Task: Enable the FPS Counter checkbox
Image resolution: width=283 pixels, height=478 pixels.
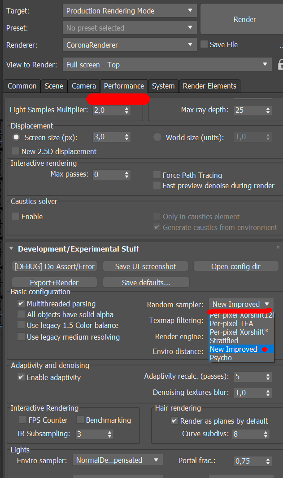Action: (23, 420)
